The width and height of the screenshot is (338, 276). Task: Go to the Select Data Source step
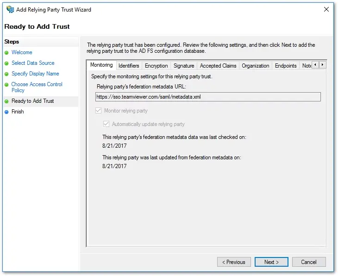pos(33,63)
